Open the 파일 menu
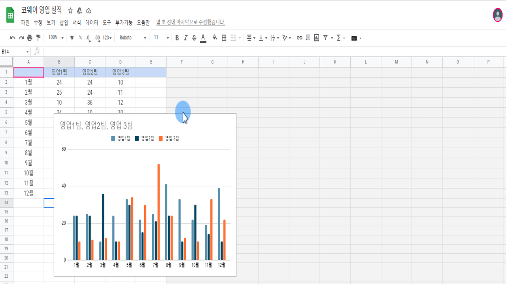506x284 pixels. tap(25, 23)
